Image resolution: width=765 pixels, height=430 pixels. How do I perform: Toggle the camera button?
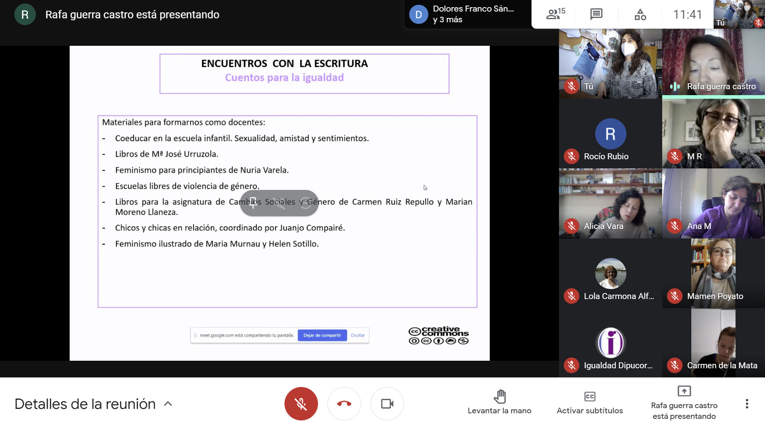click(387, 404)
